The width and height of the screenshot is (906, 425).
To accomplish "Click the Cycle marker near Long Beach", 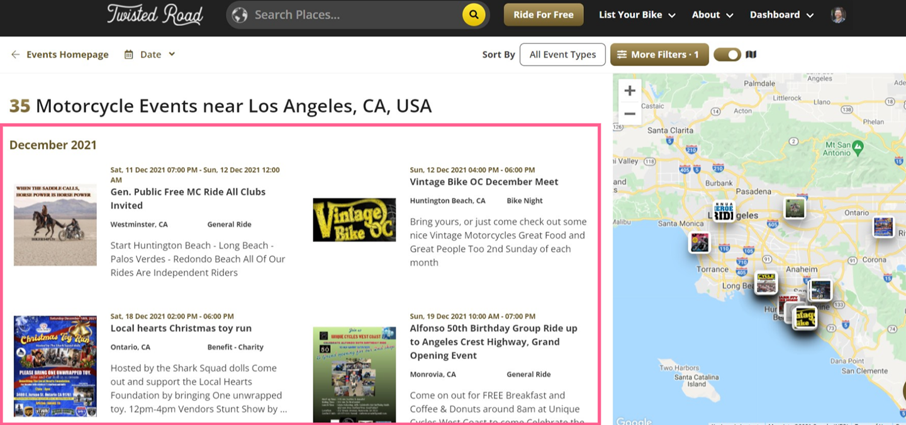I will [x=766, y=282].
